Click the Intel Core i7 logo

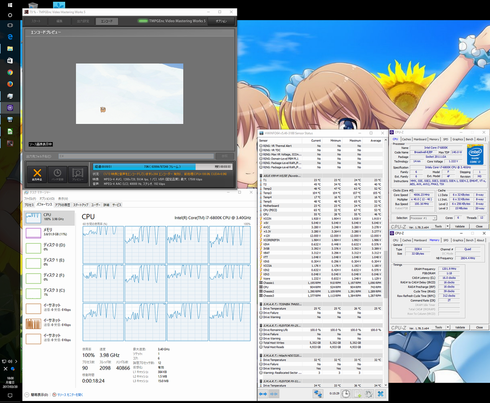[x=475, y=155]
